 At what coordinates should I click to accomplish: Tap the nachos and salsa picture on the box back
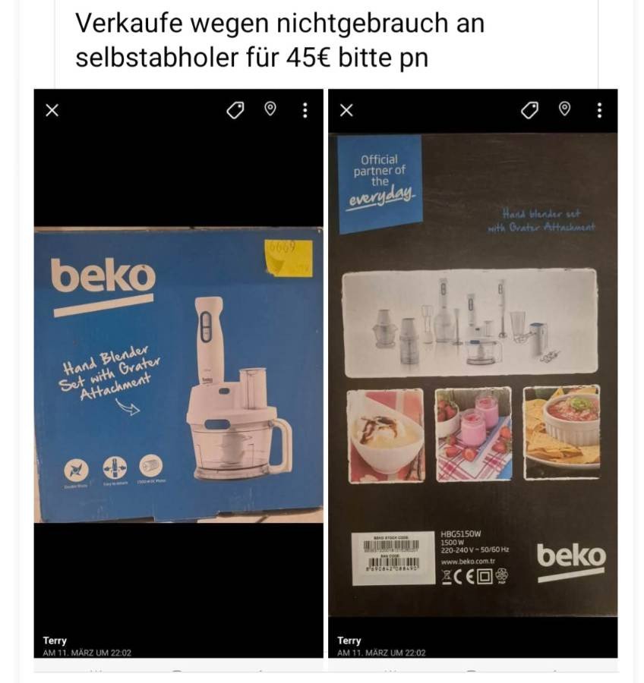[x=561, y=432]
